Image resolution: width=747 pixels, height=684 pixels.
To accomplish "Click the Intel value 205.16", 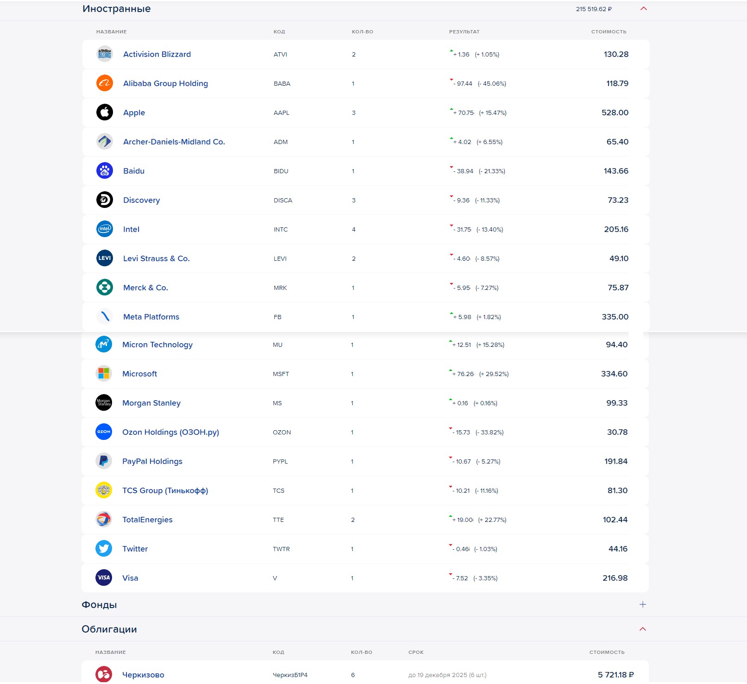I will click(616, 229).
